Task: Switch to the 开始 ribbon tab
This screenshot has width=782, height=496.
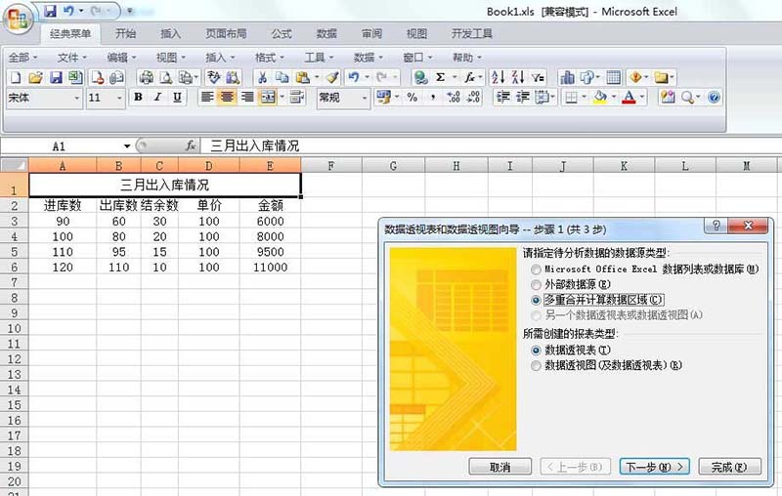Action: pos(125,34)
